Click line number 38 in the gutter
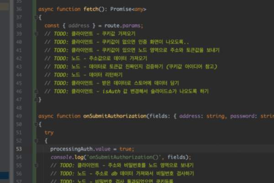The width and height of the screenshot is (274, 183). pos(19,26)
